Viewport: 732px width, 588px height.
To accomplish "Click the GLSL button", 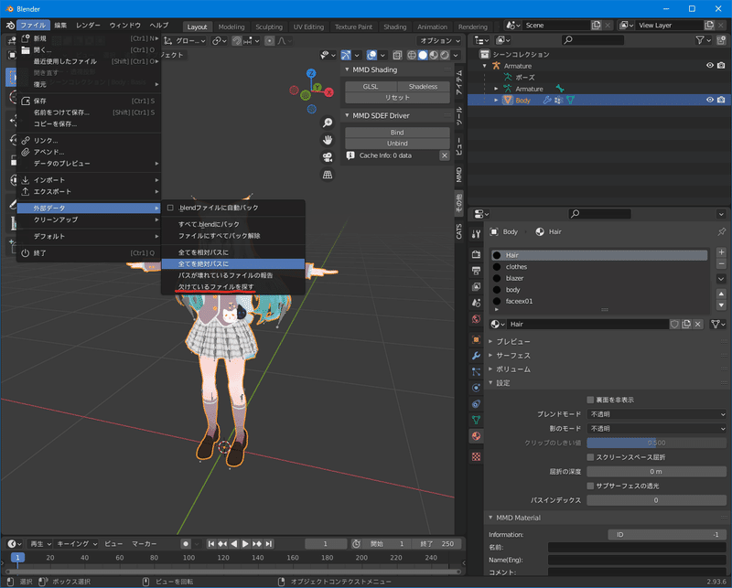I will tap(371, 87).
